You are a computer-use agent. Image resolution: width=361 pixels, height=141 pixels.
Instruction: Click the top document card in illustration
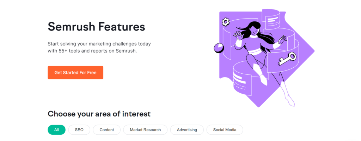[273, 20]
